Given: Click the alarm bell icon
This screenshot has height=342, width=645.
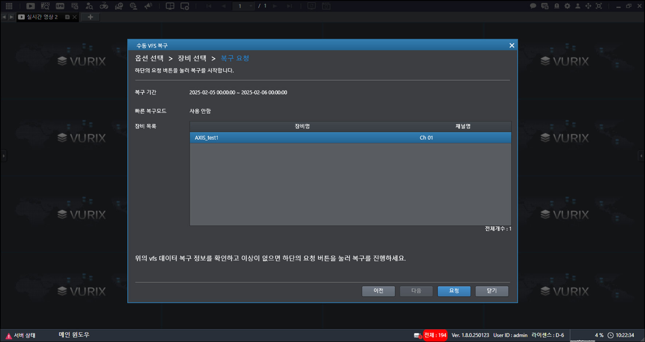Looking at the screenshot, I should pyautogui.click(x=557, y=6).
